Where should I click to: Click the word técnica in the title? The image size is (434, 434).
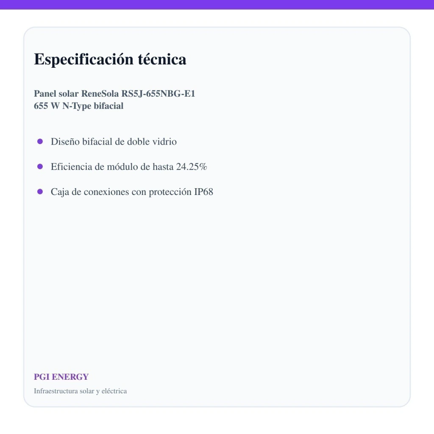coord(162,59)
